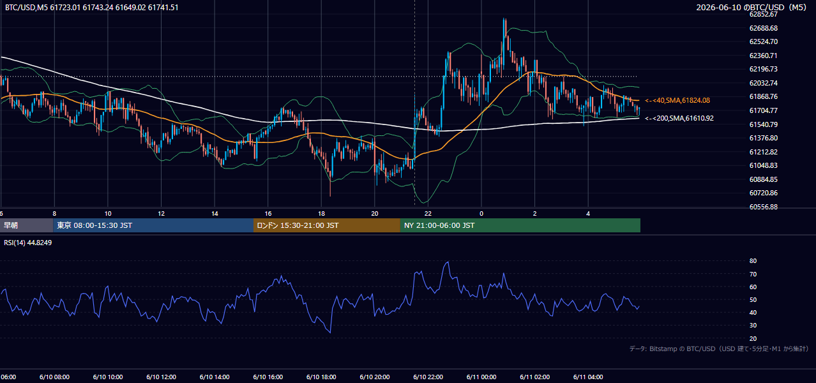This screenshot has width=816, height=383.
Task: Click the bottom date label 6/10 20:00
Action: tap(375, 377)
